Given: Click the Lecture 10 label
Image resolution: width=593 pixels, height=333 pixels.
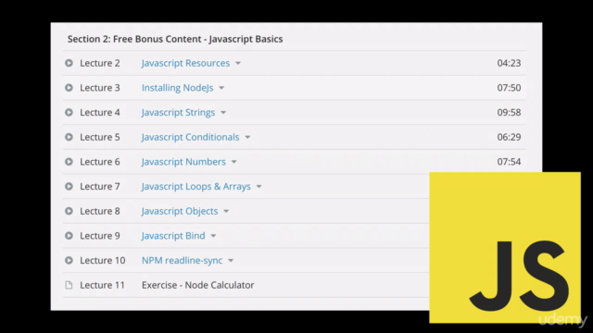Looking at the screenshot, I should 103,261.
